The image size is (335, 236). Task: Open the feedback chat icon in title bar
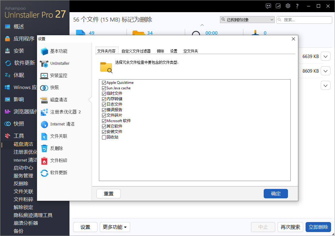click(268, 6)
